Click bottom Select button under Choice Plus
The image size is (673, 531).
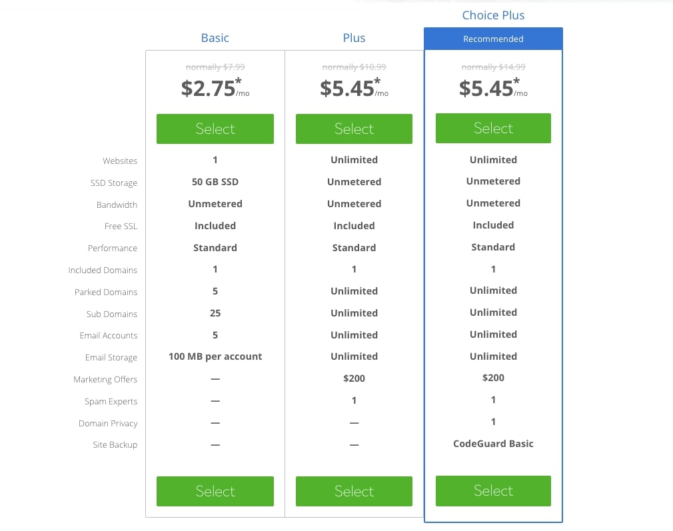click(x=493, y=490)
